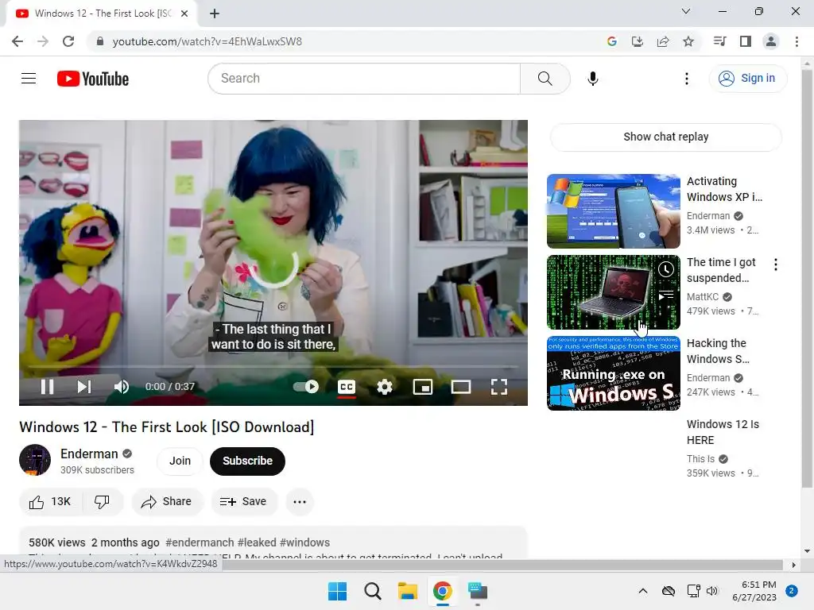The width and height of the screenshot is (814, 610).
Task: Mute the video volume
Action: [x=122, y=387]
